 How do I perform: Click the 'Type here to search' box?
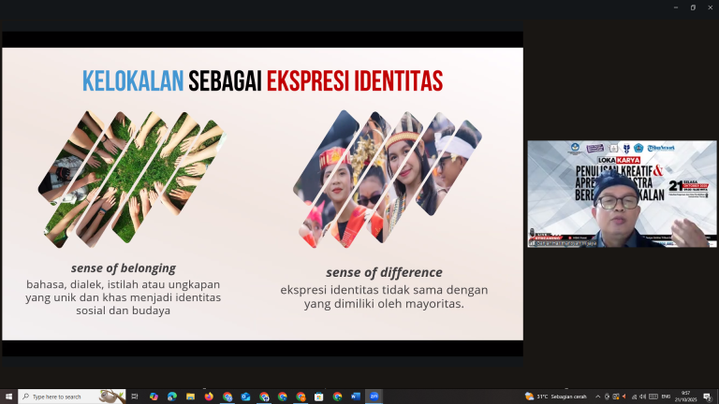pyautogui.click(x=71, y=397)
